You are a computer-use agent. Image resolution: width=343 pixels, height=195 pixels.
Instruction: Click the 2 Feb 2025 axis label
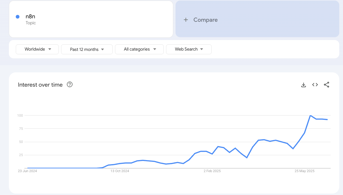(x=212, y=171)
